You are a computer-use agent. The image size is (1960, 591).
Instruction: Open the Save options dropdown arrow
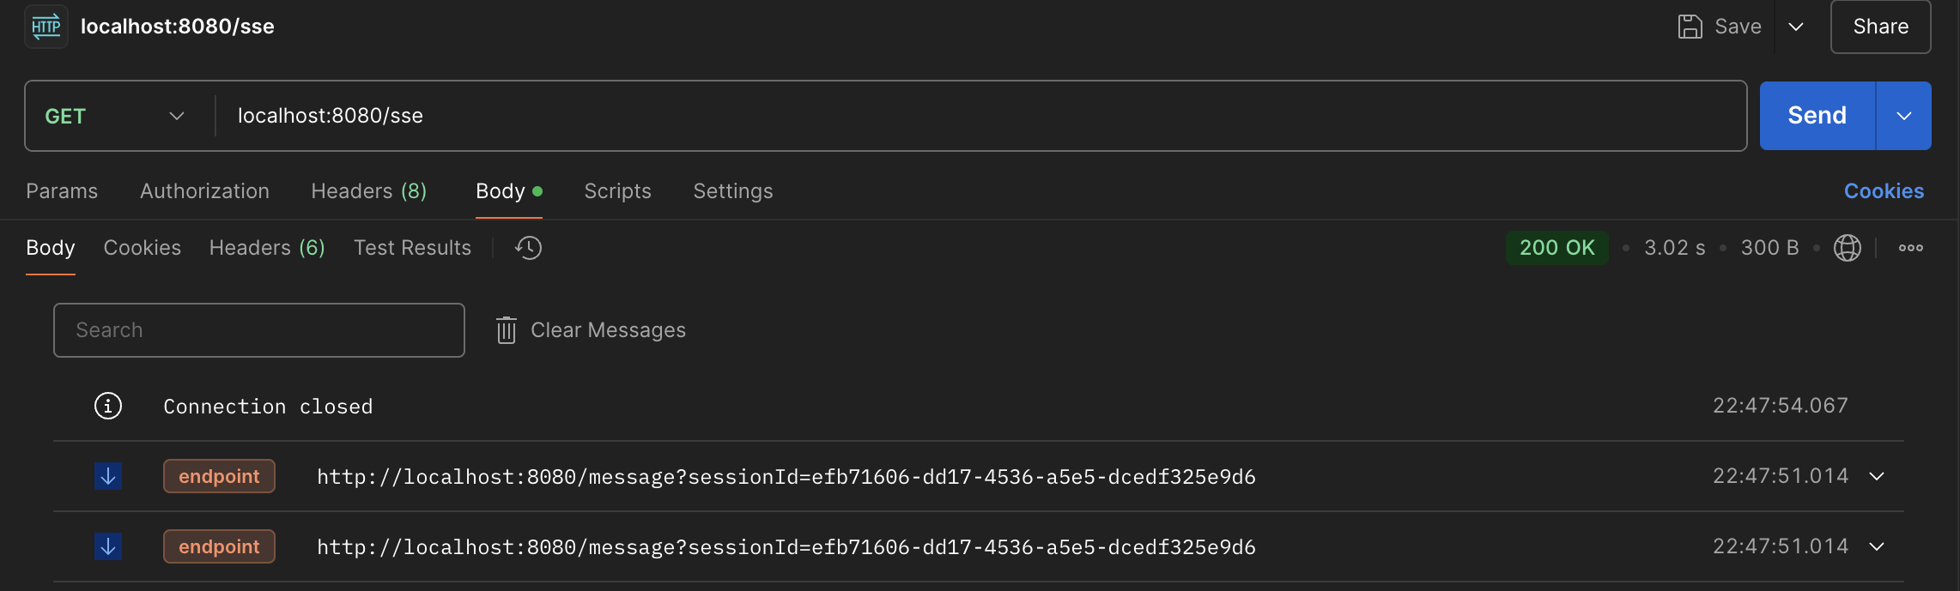[1795, 27]
